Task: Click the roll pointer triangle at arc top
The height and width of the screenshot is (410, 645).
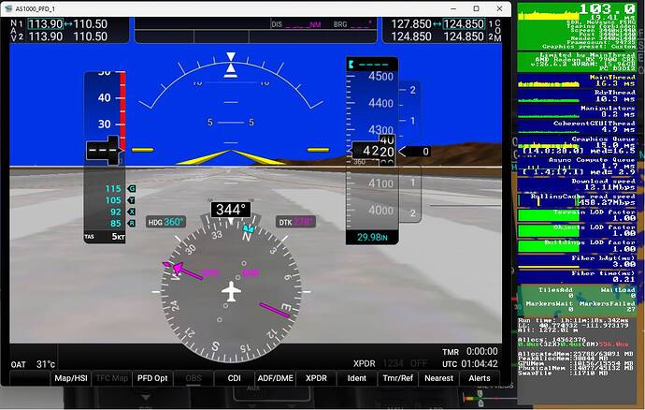Action: tap(231, 56)
